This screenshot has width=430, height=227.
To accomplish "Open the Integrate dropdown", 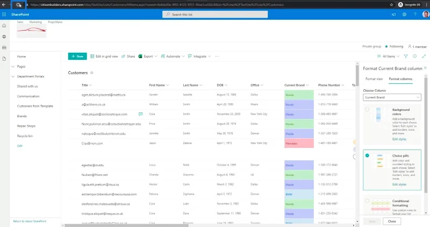I will [199, 56].
